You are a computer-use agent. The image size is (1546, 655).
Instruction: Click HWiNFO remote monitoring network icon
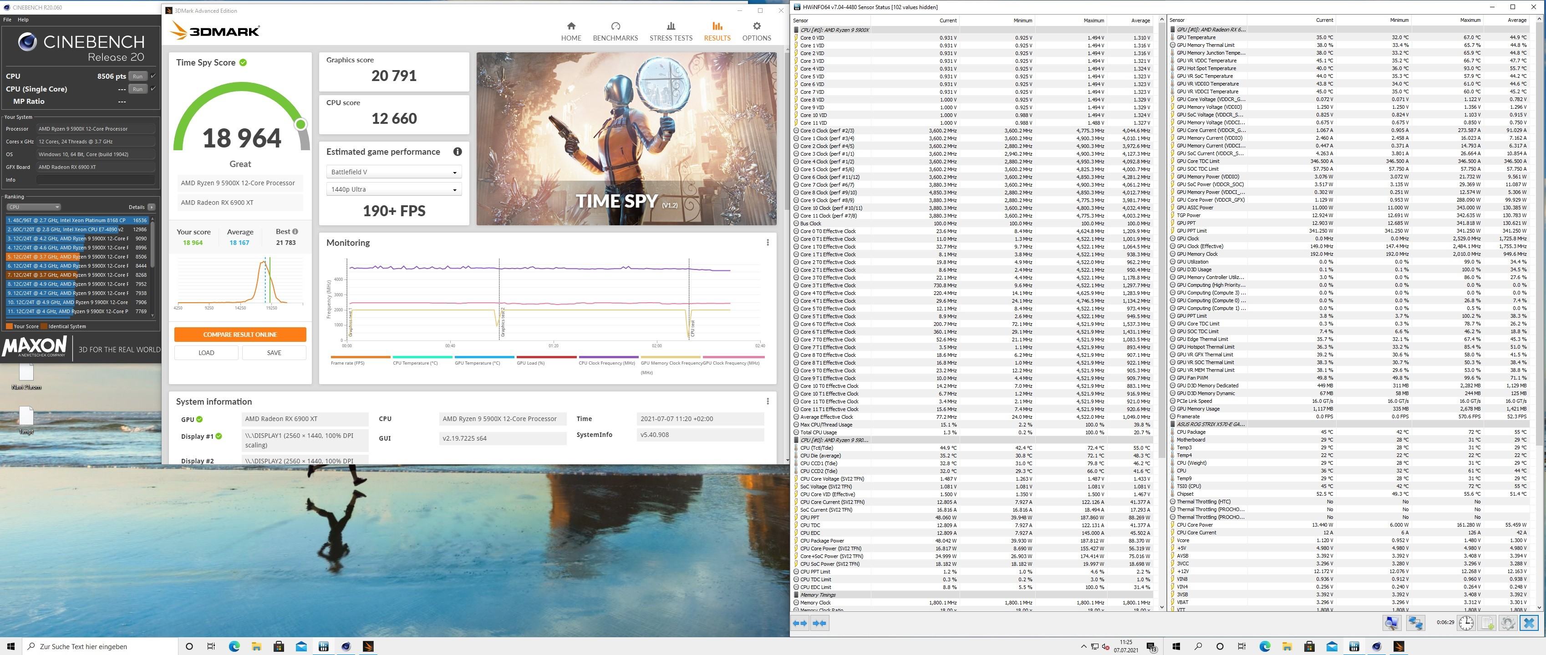click(1415, 623)
